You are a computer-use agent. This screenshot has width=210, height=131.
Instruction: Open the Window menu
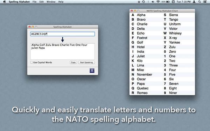point(51,2)
